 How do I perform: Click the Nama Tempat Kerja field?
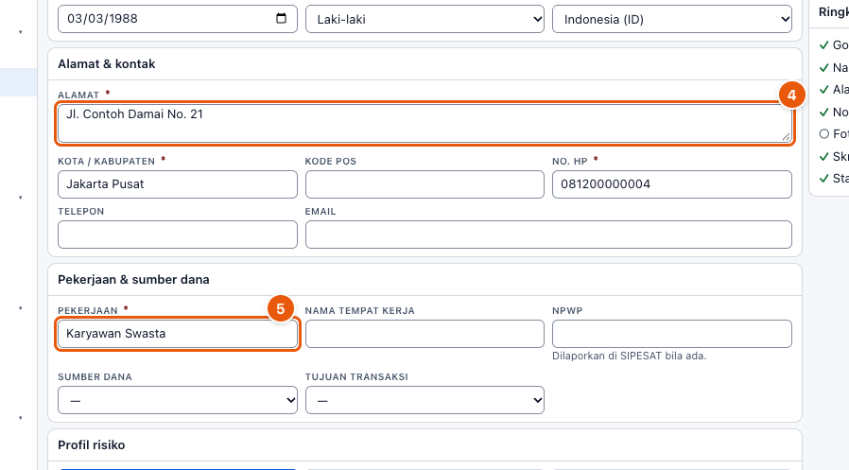tap(424, 334)
